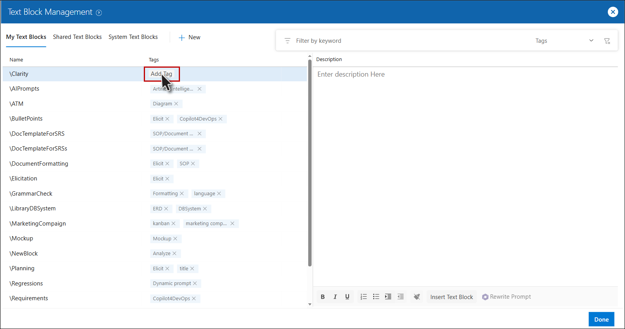Switch to My Text Blocks tab

[26, 37]
